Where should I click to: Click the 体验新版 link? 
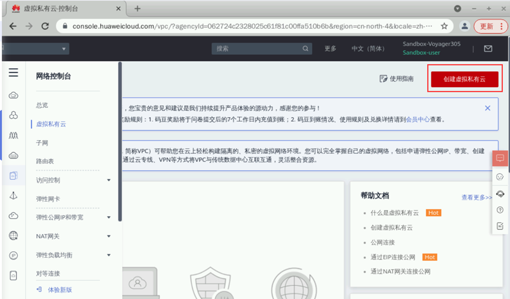pyautogui.click(x=60, y=290)
